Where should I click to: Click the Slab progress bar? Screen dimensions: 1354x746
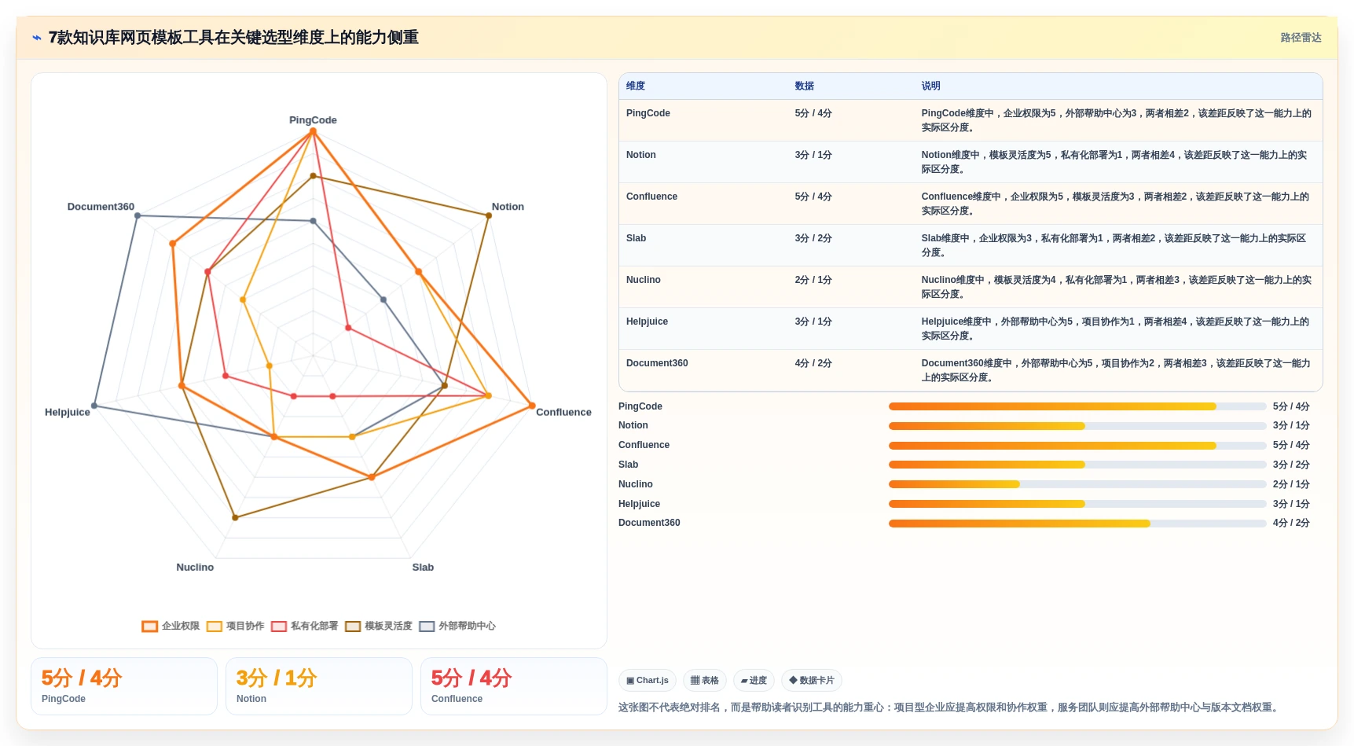coord(1077,465)
